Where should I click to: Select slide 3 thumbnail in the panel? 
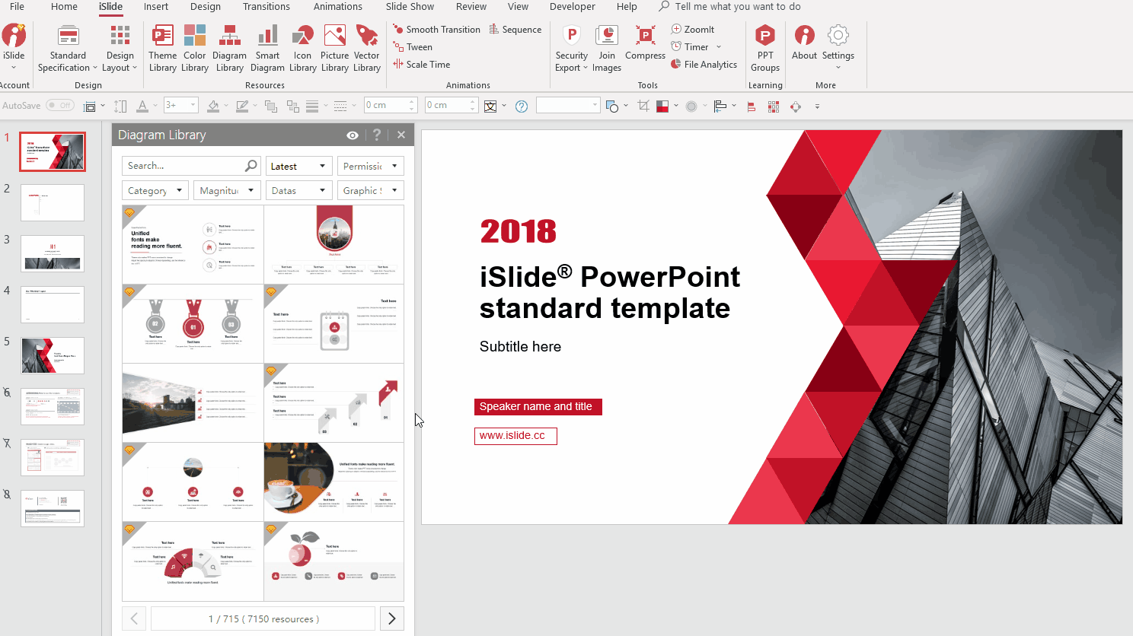pos(52,253)
